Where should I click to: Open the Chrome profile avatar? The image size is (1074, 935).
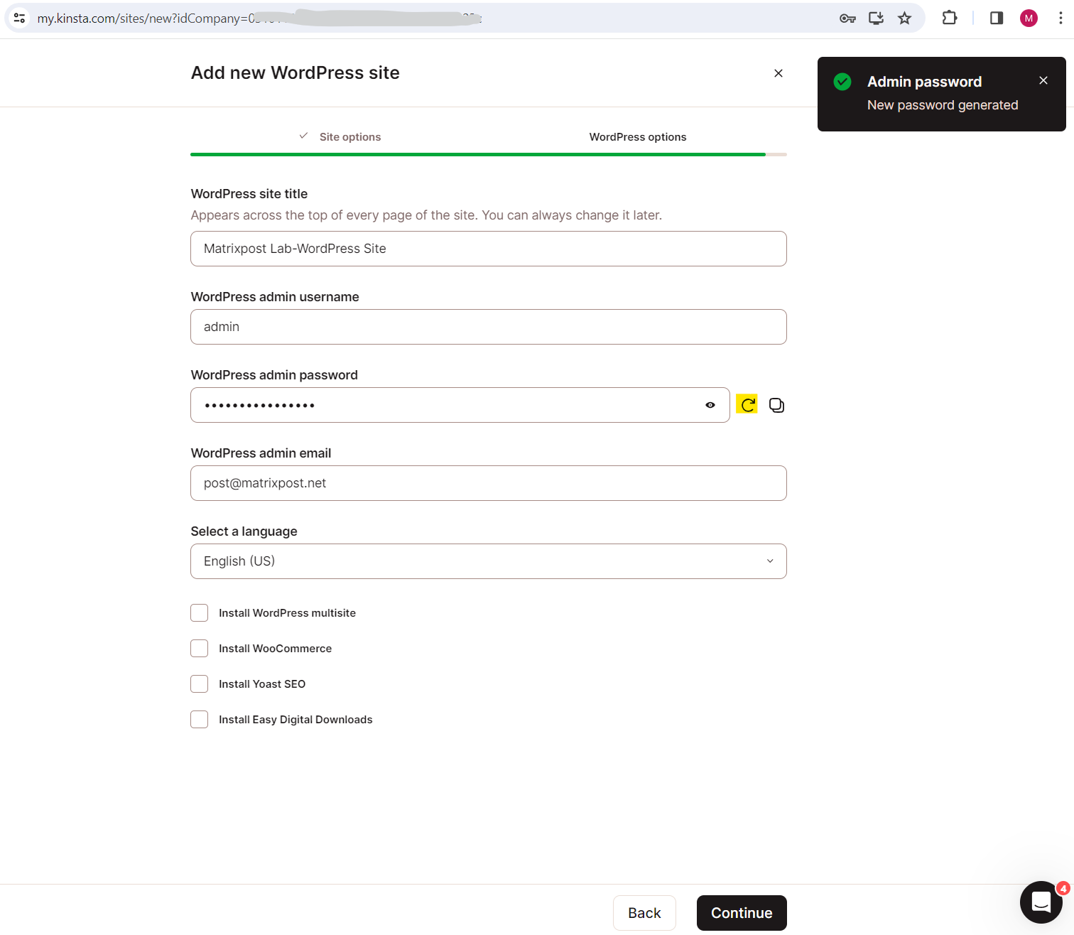[1029, 18]
